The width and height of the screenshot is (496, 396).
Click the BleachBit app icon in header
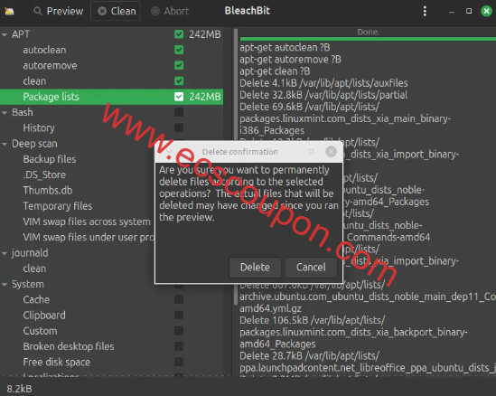[9, 12]
